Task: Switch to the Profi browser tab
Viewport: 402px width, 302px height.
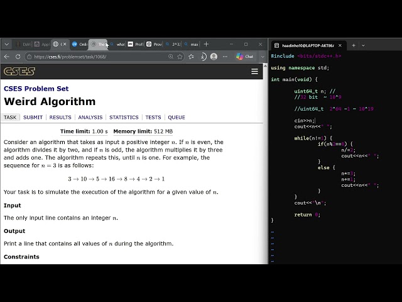Action: (136, 45)
